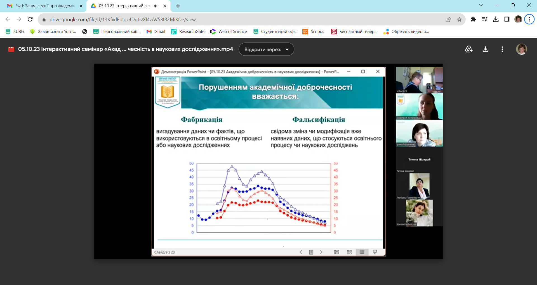Switch to the Gmail 'Fwd: Запис лекції' tab
Image resolution: width=537 pixels, height=285 pixels.
point(42,6)
